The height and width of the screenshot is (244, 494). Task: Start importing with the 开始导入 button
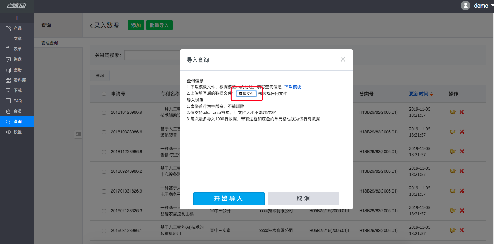[x=229, y=199]
